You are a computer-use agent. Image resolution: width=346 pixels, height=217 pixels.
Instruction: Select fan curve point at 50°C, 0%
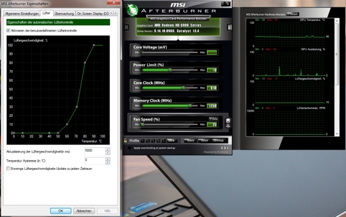point(58,133)
